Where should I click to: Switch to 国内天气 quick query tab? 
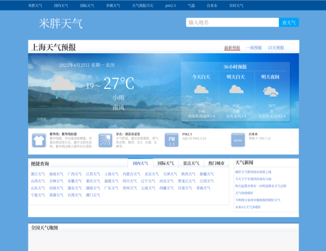click(140, 163)
